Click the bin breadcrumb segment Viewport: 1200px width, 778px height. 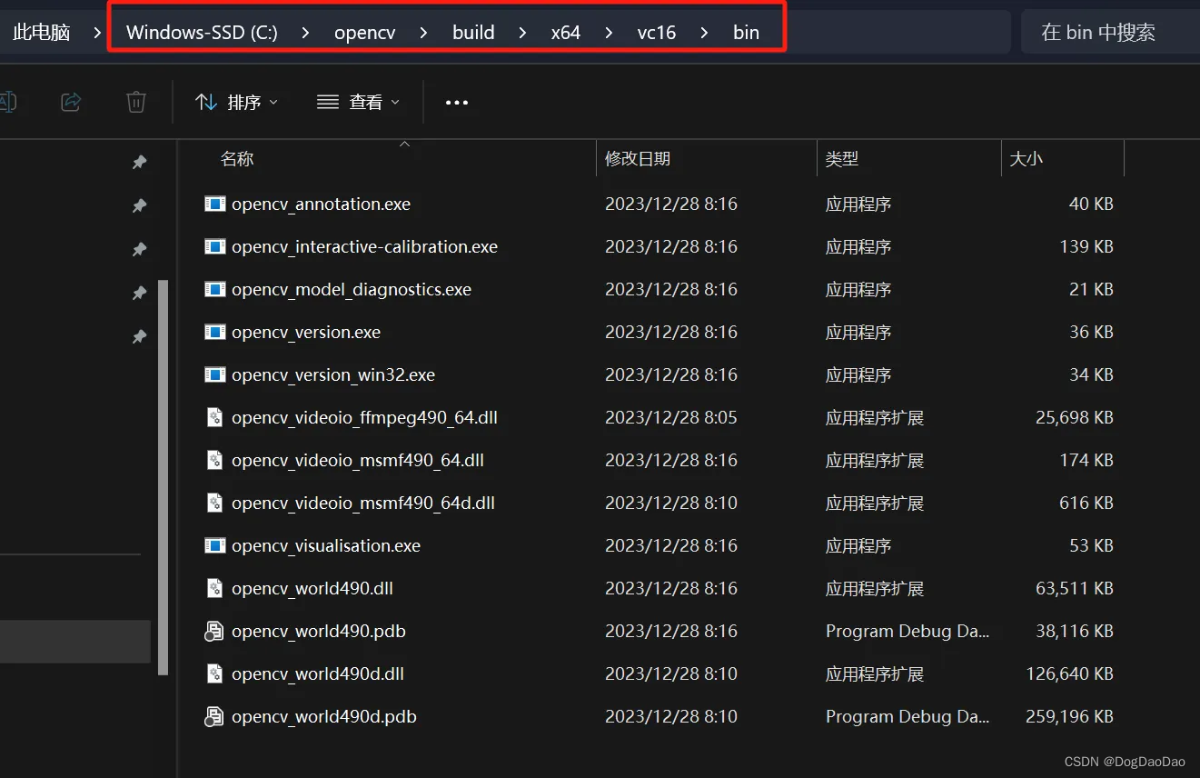[x=746, y=33]
